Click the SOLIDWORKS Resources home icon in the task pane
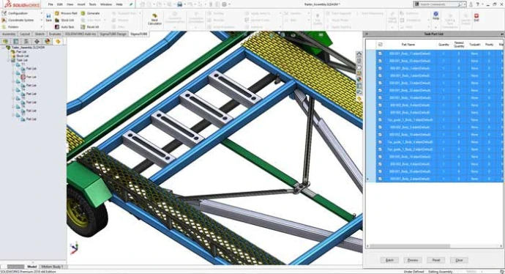Screen dimensions: 505x274 (x=359, y=53)
